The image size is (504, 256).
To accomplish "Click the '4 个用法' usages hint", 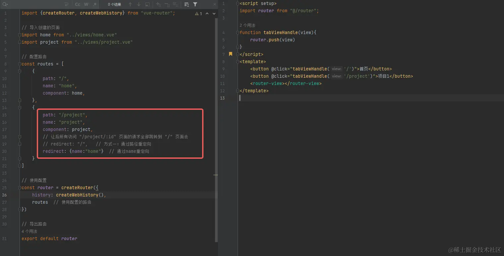I will click(29, 231).
